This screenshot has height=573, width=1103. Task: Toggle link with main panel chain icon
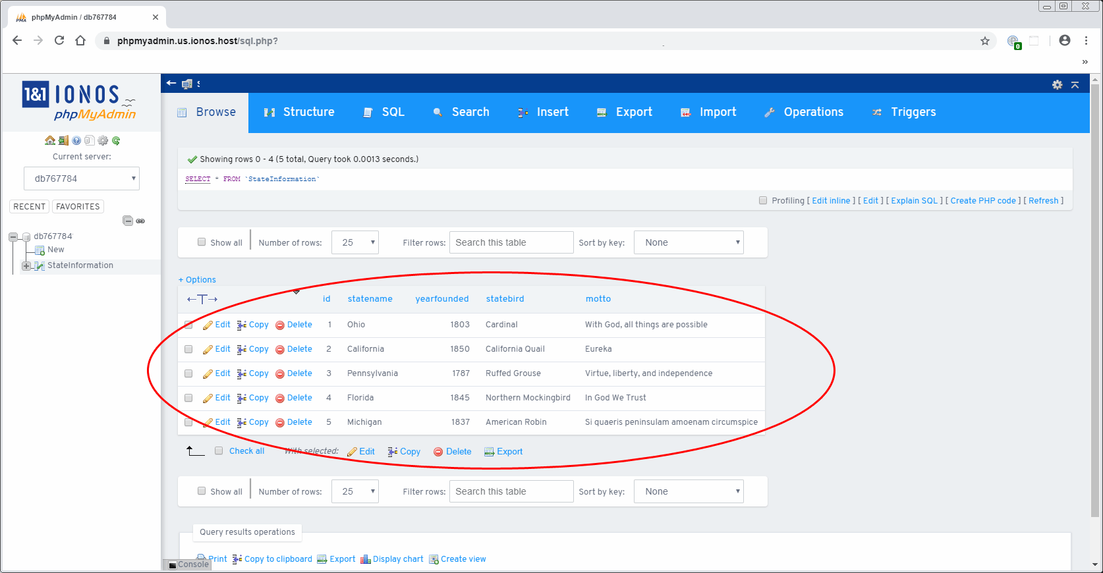pyautogui.click(x=140, y=221)
